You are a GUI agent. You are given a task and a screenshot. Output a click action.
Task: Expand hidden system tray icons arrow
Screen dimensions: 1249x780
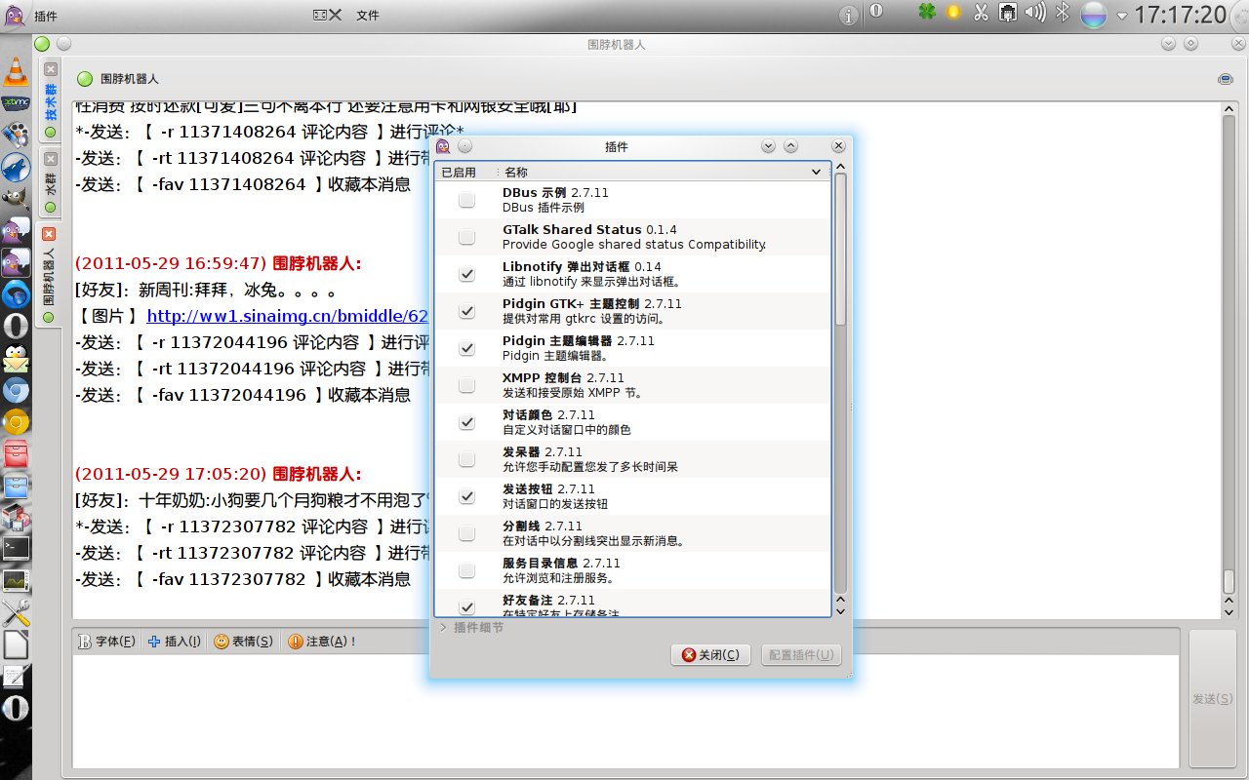pos(1122,16)
